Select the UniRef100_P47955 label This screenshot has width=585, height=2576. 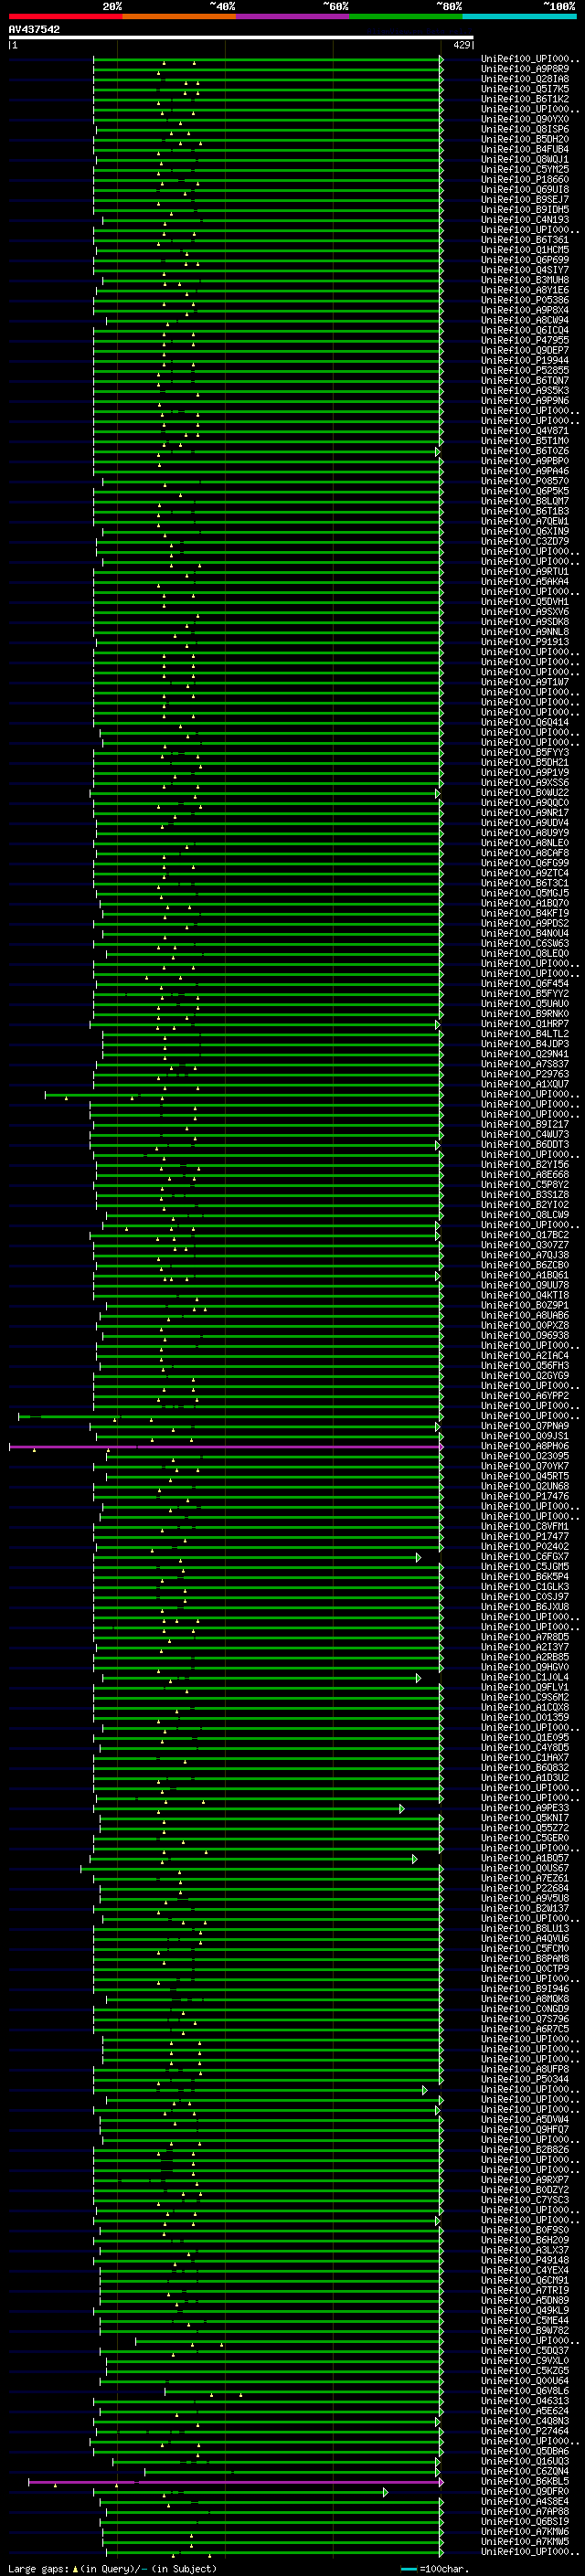click(x=525, y=341)
